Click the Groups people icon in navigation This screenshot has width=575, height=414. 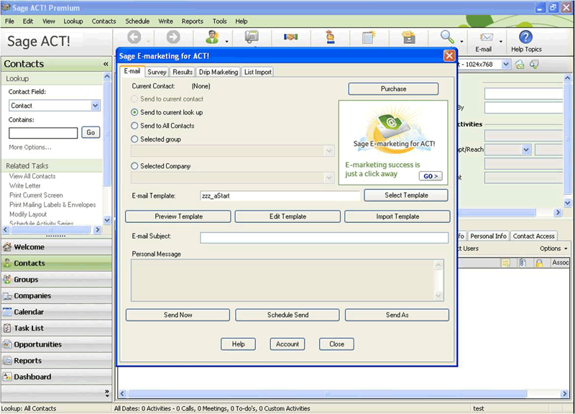click(x=7, y=280)
